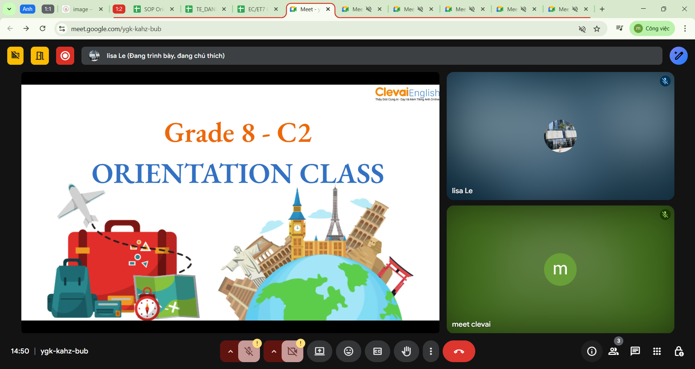The image size is (695, 369).
Task: Open the blue annotation pen tool
Action: coord(678,56)
